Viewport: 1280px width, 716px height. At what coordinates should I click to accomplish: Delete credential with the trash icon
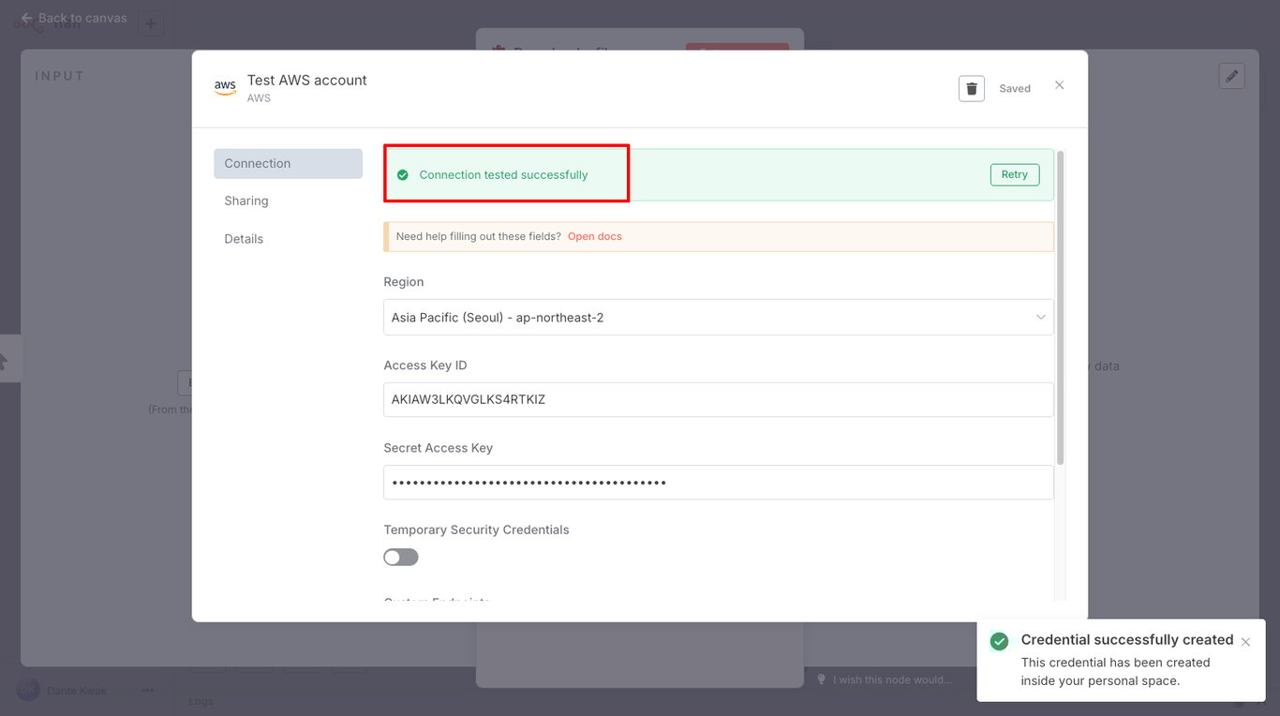972,88
